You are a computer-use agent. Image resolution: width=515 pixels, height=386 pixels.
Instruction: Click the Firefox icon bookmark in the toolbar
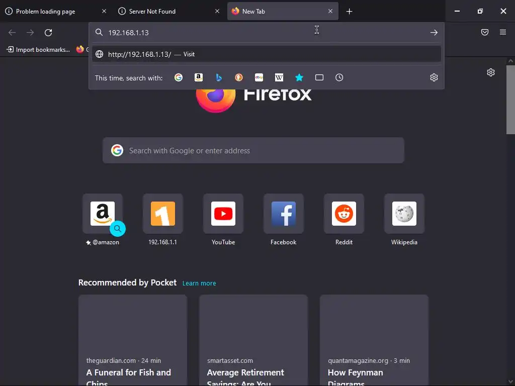pos(80,49)
